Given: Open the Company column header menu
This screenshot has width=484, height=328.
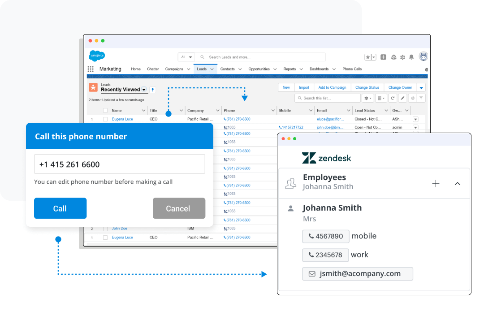Looking at the screenshot, I should 218,111.
